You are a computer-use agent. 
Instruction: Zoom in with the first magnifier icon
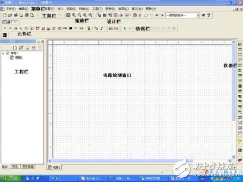pos(74,15)
